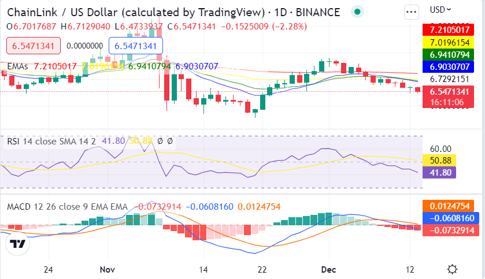
Task: Click the yellow RSI SMA 50.88 axis label
Action: pos(439,161)
